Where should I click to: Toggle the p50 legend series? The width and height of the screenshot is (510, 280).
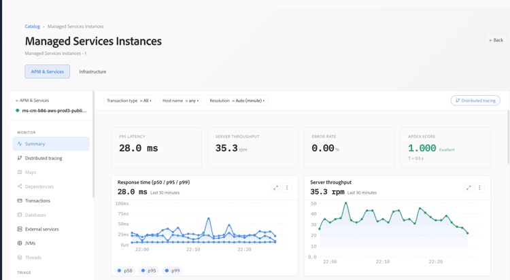[125, 270]
